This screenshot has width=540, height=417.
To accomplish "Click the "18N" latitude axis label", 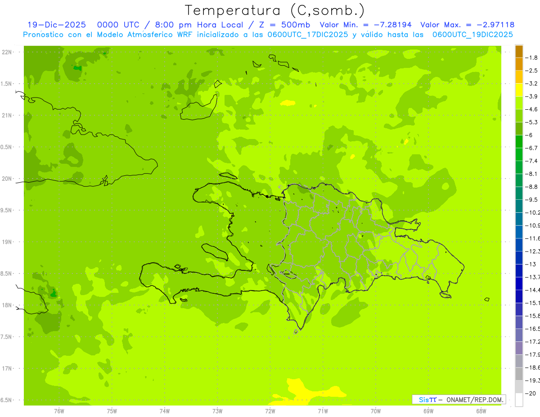I will tap(7, 305).
